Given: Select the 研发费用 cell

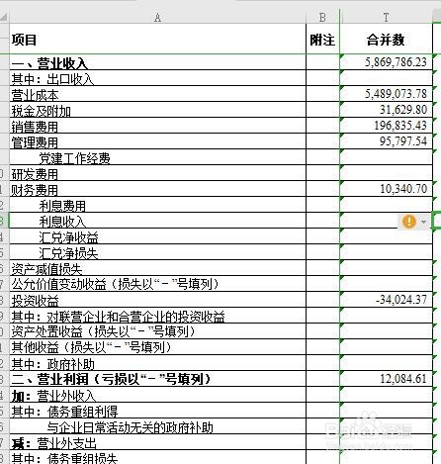Looking at the screenshot, I should (158, 173).
